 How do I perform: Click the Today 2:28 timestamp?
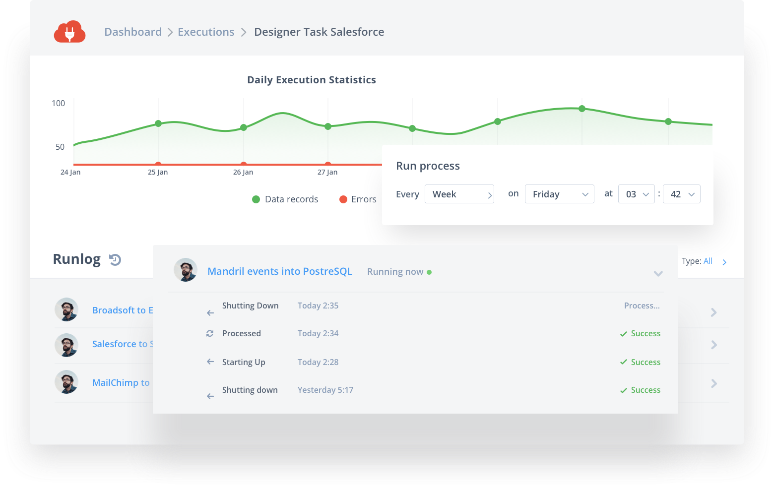[x=318, y=362]
